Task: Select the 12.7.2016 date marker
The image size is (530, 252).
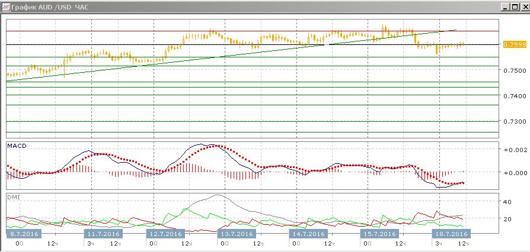Action: [165, 234]
